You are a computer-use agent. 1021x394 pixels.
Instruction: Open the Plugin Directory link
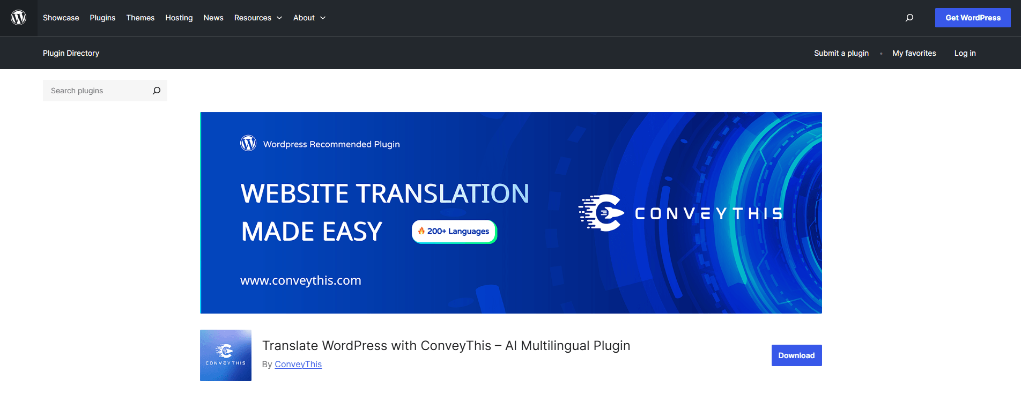point(71,53)
